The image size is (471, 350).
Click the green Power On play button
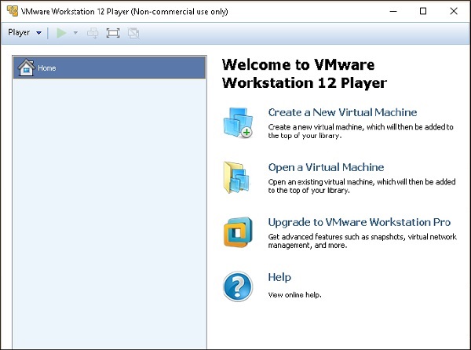(x=62, y=33)
